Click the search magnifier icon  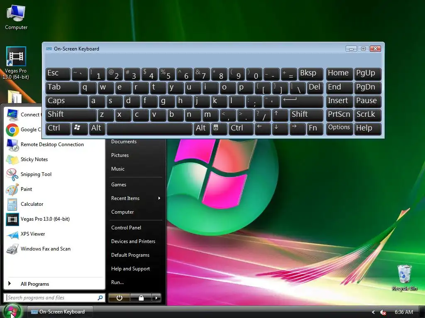tap(100, 298)
